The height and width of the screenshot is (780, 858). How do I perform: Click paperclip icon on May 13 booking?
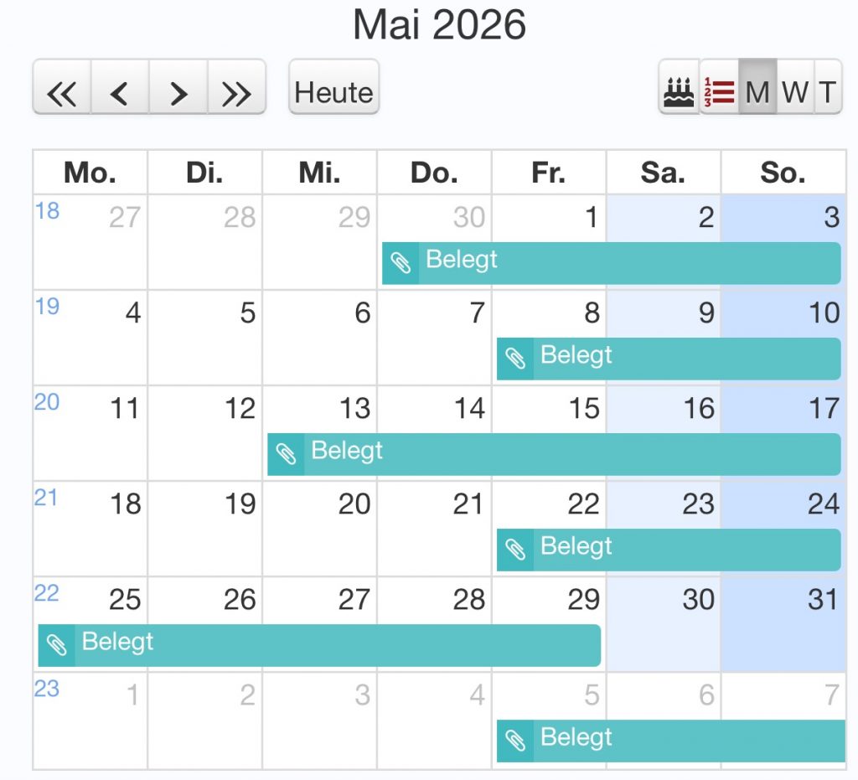point(287,455)
